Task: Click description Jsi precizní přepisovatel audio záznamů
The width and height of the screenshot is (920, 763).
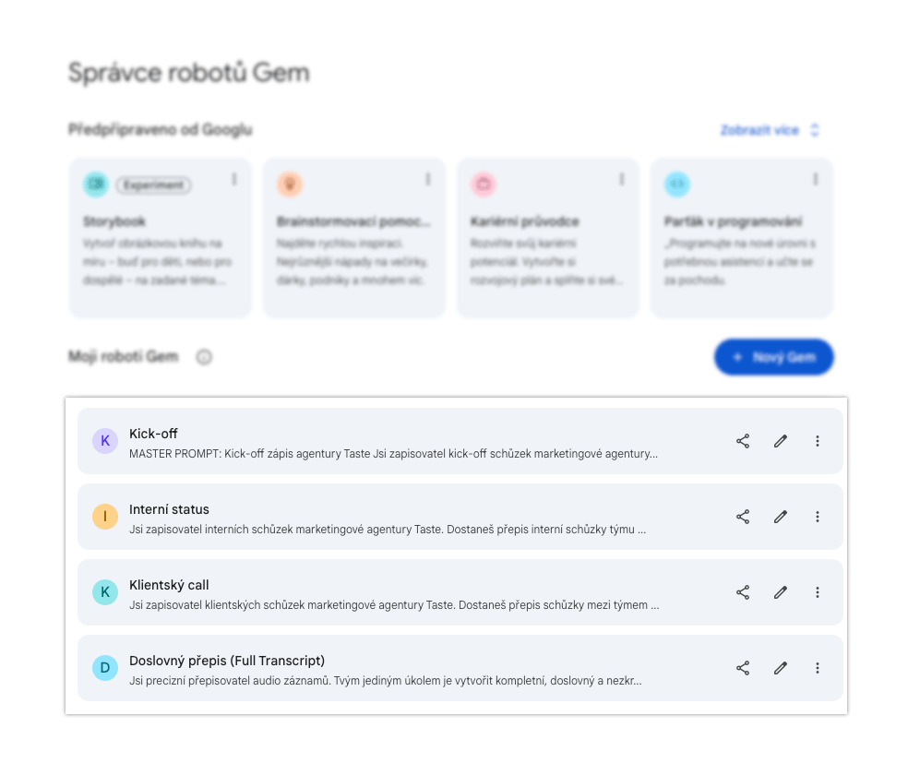Action: click(x=386, y=680)
